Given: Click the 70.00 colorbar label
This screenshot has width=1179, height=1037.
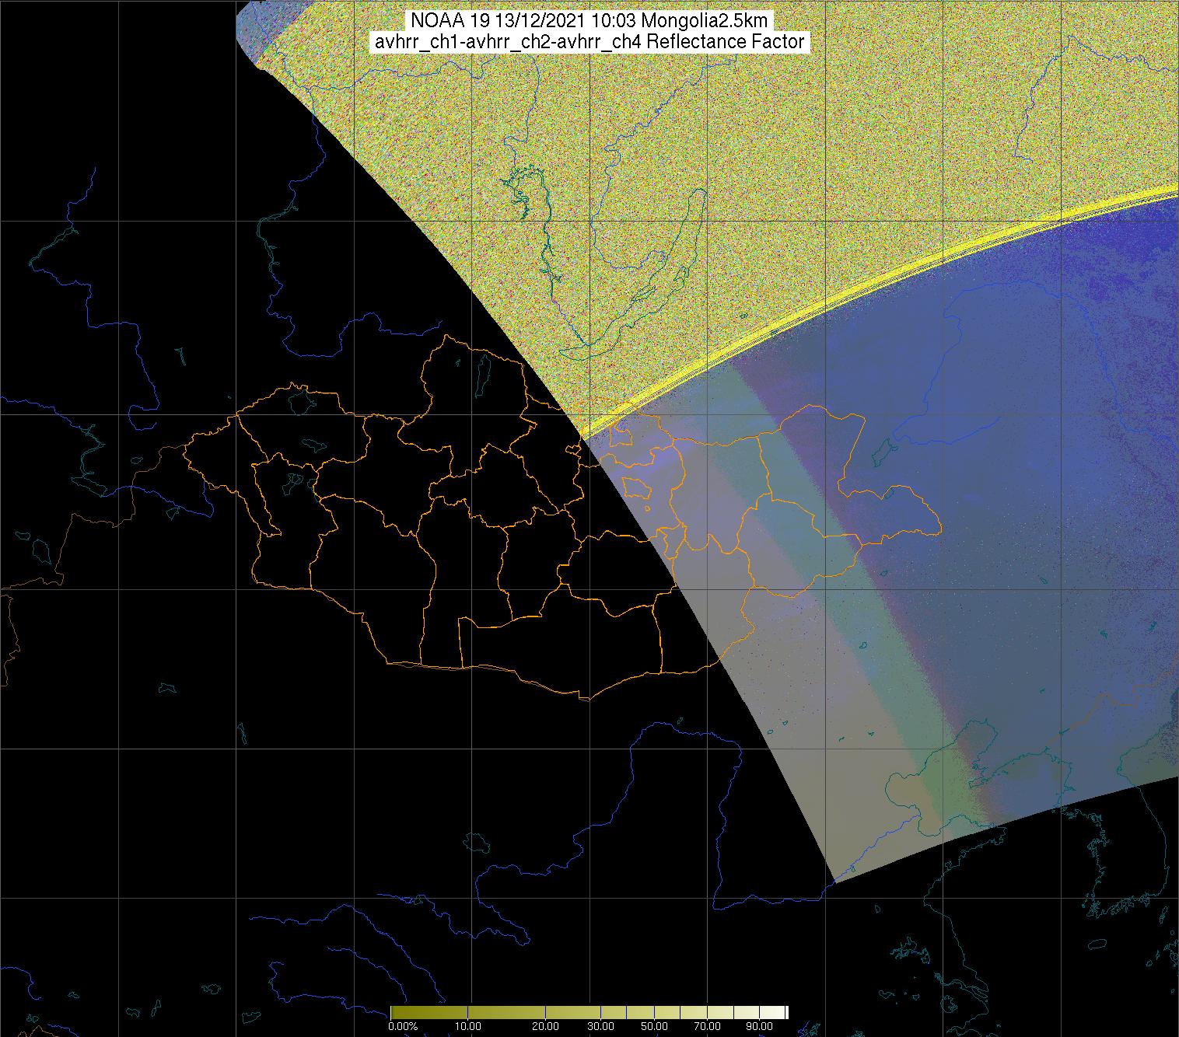Looking at the screenshot, I should click(706, 1026).
